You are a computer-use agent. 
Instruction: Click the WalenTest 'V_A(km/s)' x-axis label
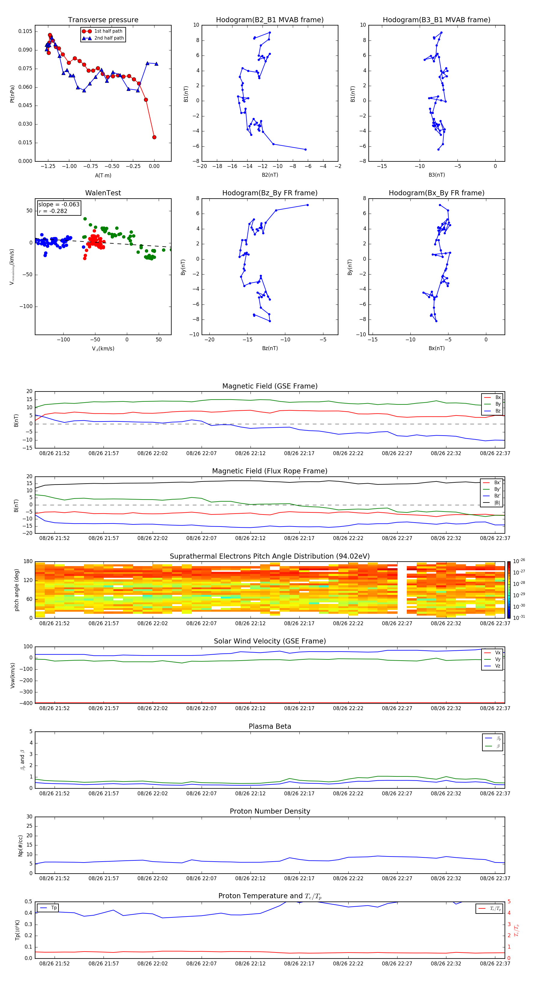point(103,349)
